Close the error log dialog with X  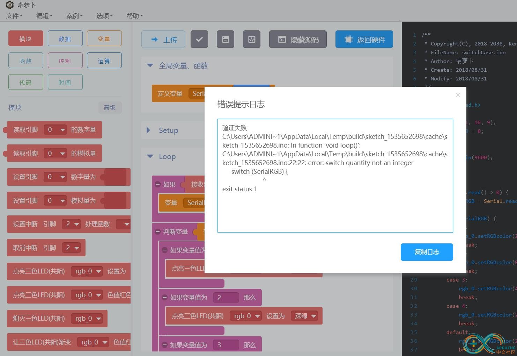pyautogui.click(x=458, y=95)
